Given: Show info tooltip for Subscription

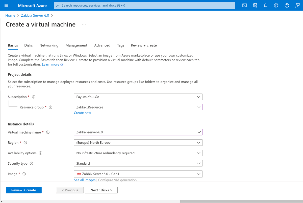Looking at the screenshot, I should click(x=34, y=97).
